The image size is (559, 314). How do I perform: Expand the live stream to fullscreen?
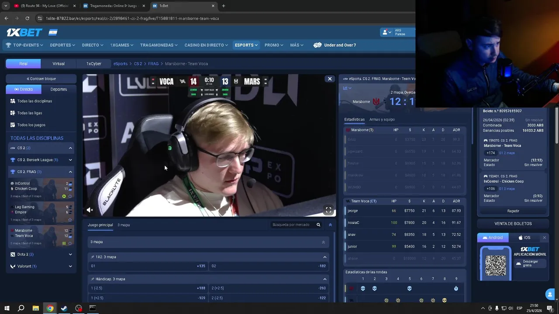click(x=328, y=210)
